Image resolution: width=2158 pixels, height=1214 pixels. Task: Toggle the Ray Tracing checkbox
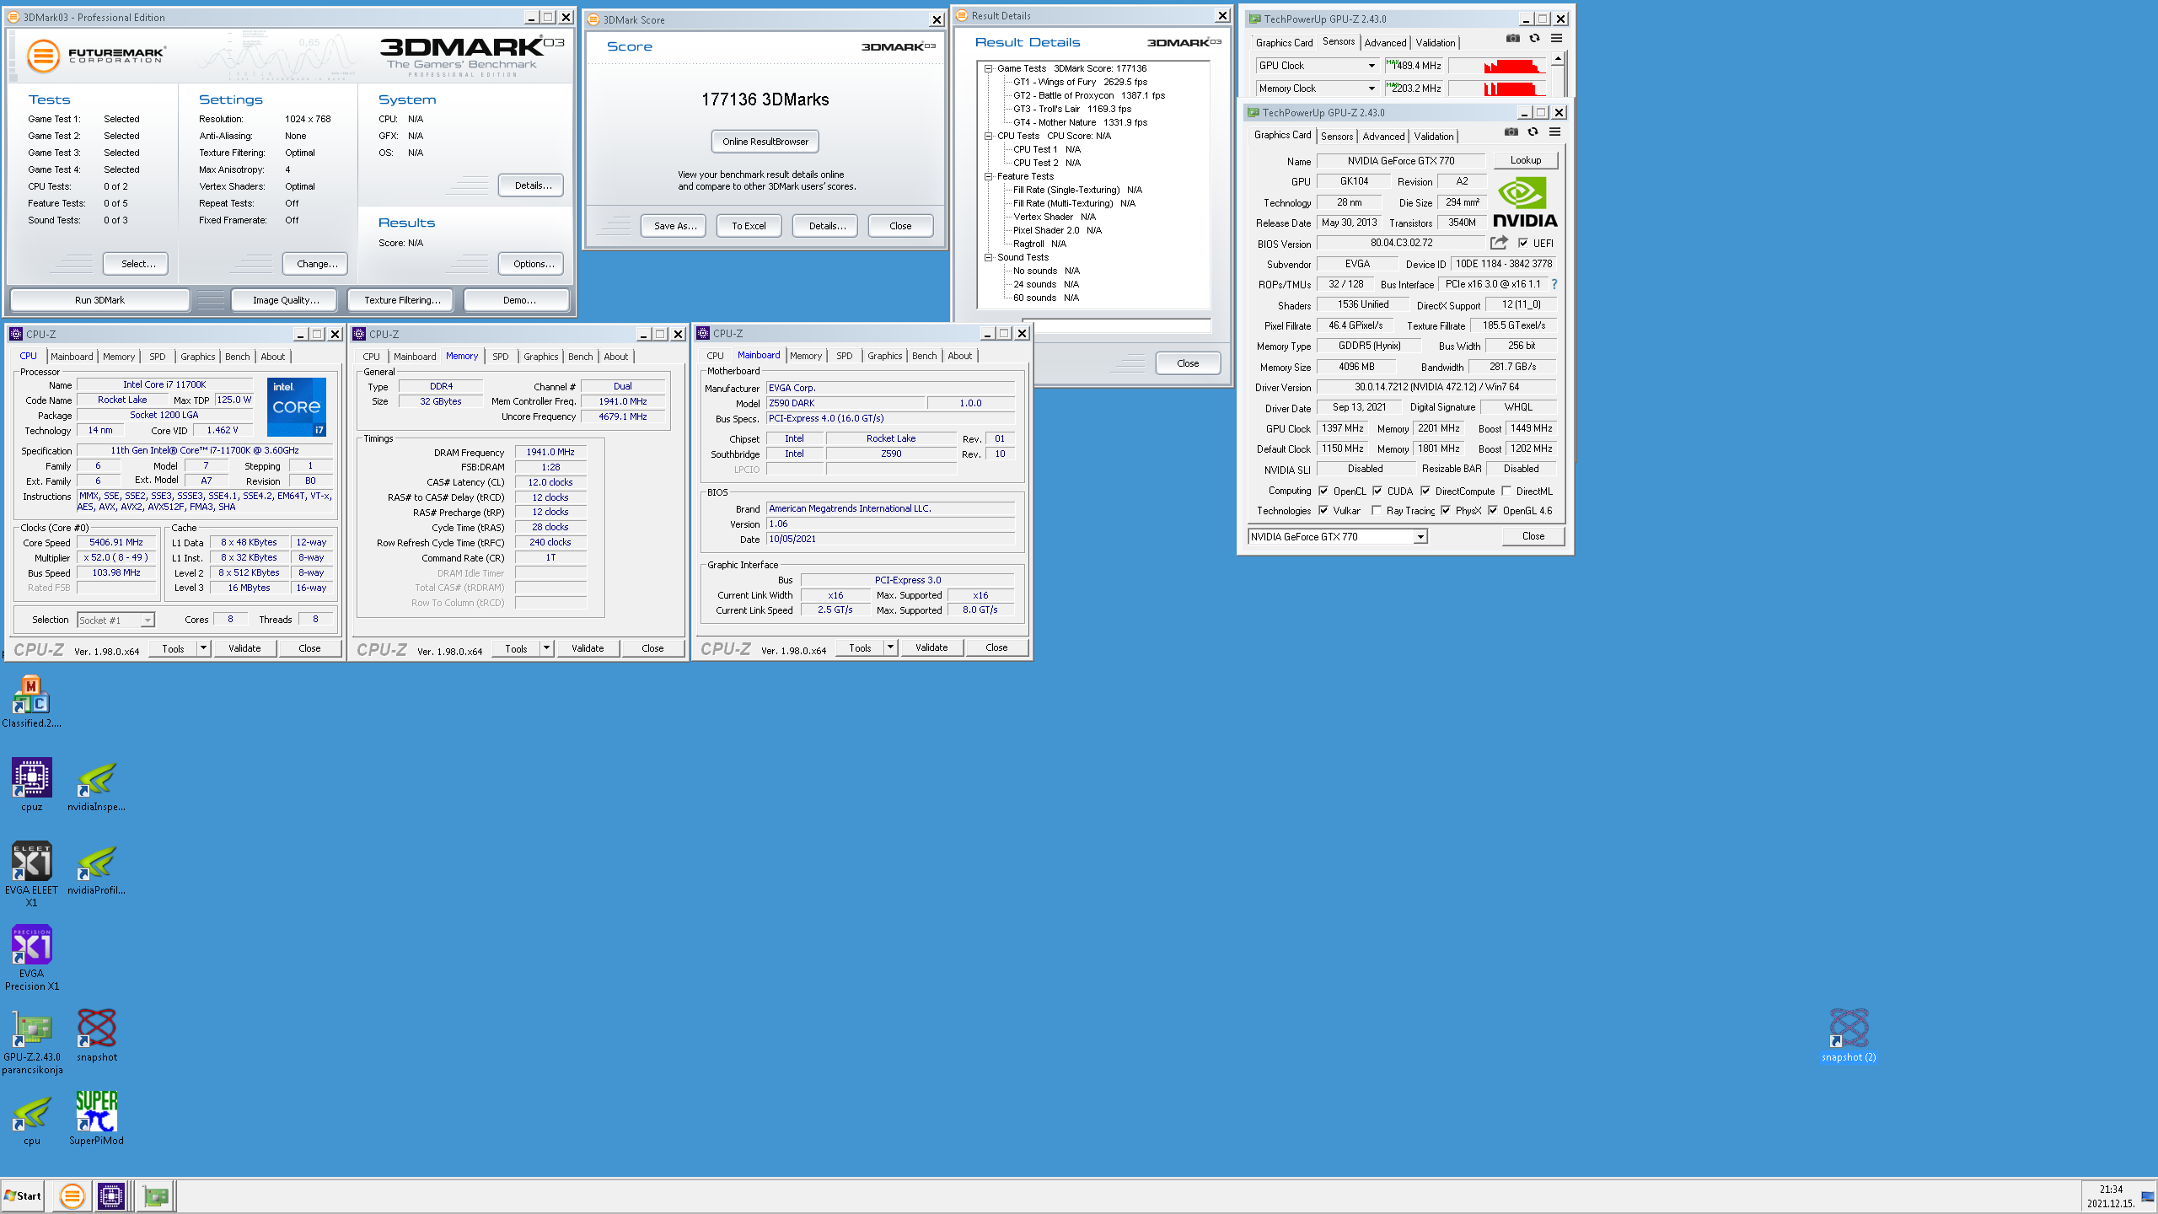click(1377, 510)
